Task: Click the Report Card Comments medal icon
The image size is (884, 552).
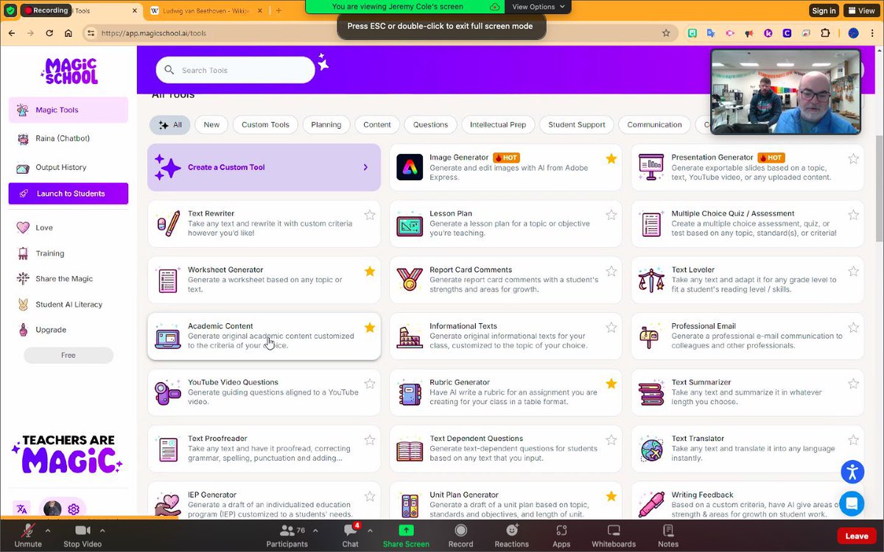Action: click(410, 280)
